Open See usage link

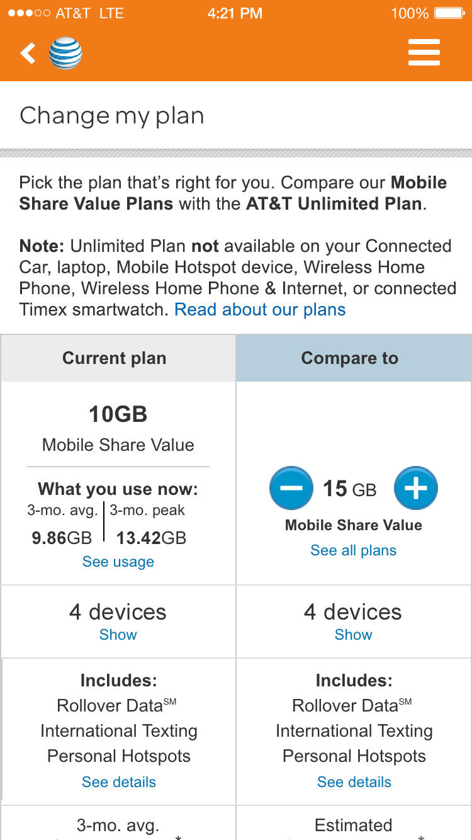tap(118, 562)
